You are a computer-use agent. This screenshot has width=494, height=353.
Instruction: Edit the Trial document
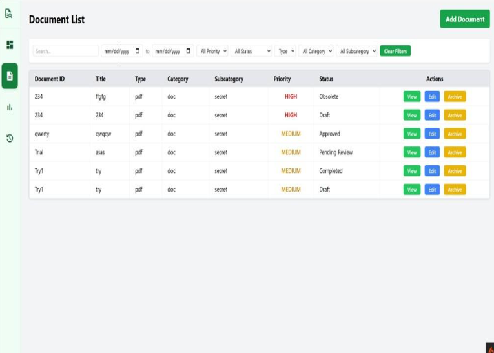tap(432, 152)
